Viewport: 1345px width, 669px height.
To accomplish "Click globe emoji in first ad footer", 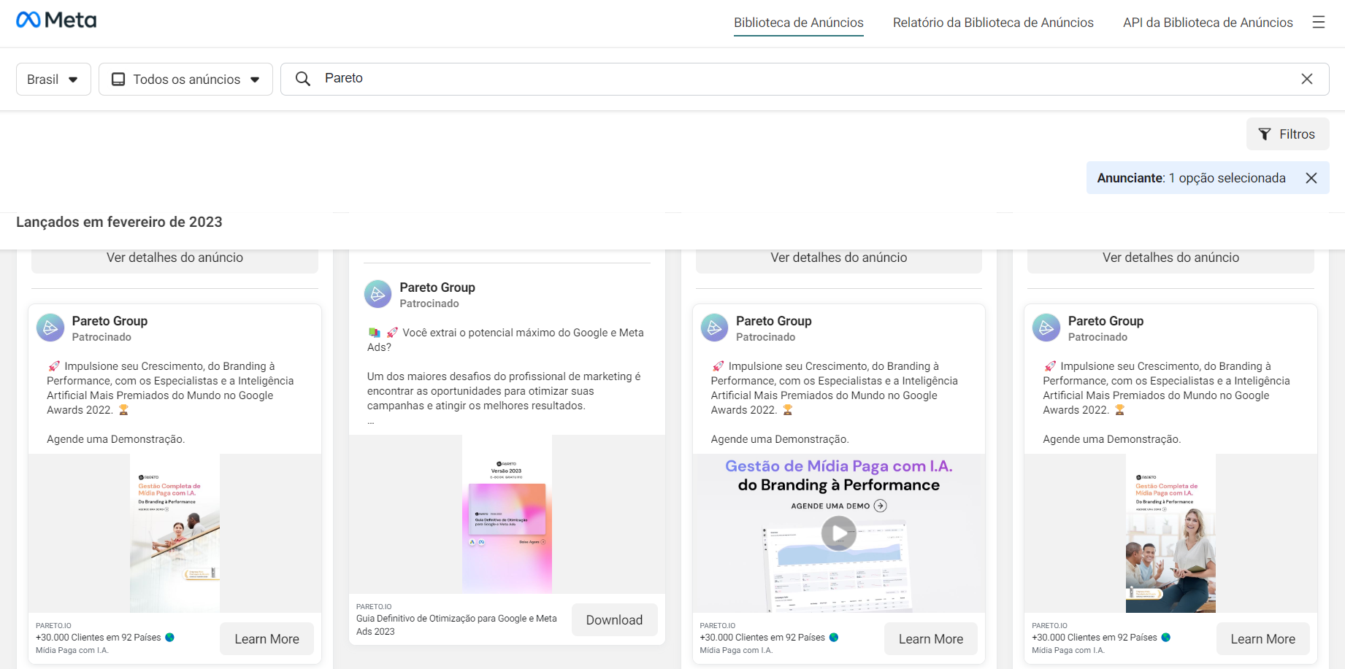I will click(169, 638).
